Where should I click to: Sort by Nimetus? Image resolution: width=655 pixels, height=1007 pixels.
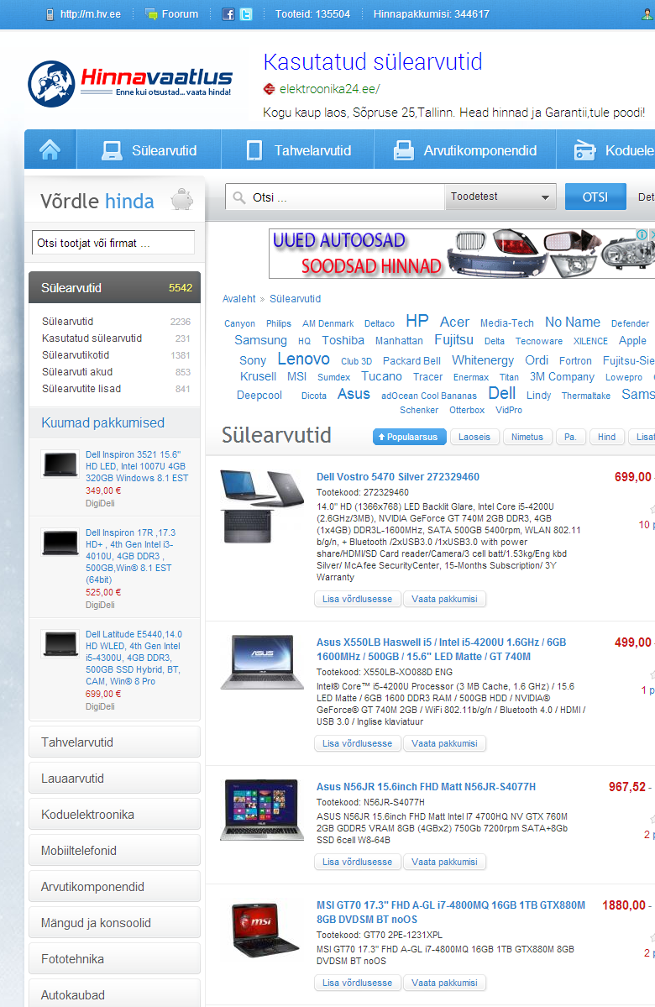(x=527, y=437)
